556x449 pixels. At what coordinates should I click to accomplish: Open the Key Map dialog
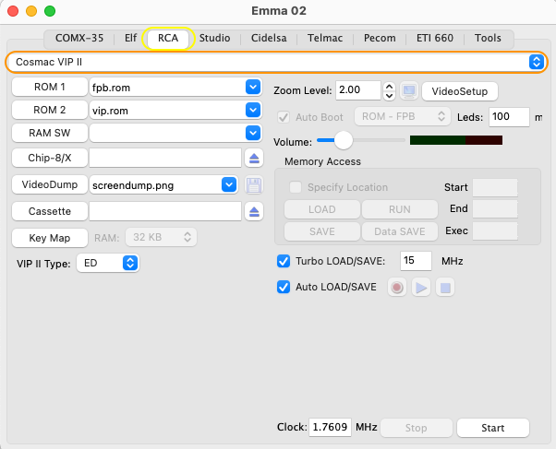50,238
